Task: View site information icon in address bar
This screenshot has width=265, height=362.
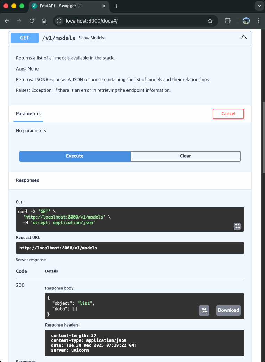Action: 59,21
